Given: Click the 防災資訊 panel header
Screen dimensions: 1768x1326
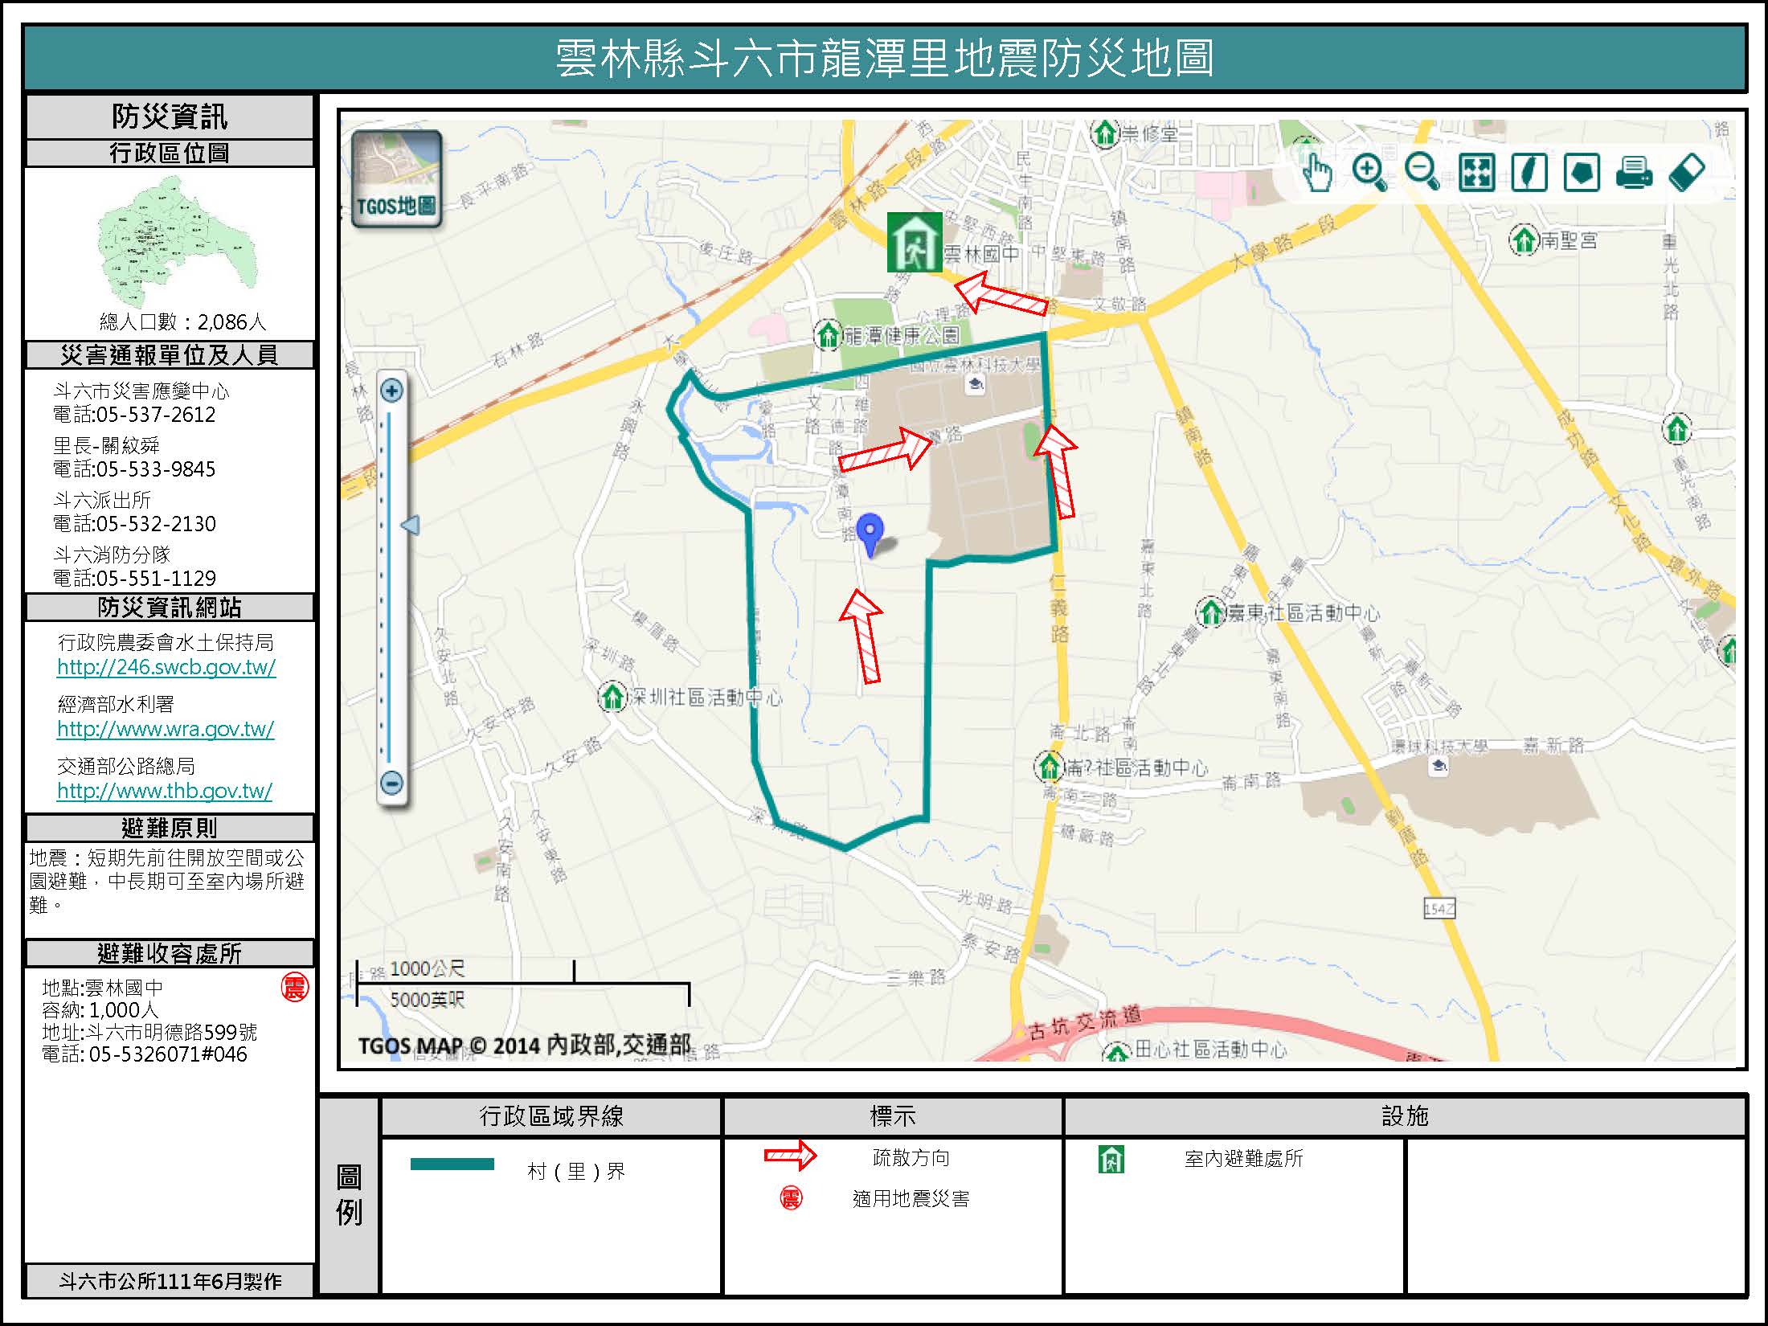Looking at the screenshot, I should pos(170,117).
